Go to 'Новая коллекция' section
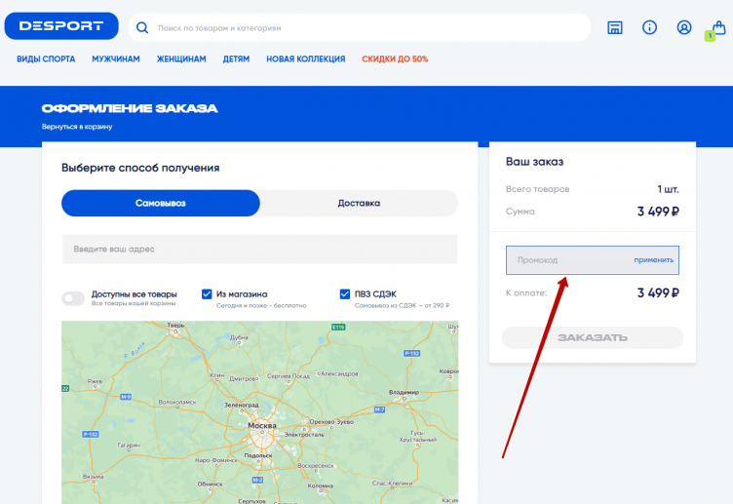This screenshot has height=504, width=733. [305, 59]
